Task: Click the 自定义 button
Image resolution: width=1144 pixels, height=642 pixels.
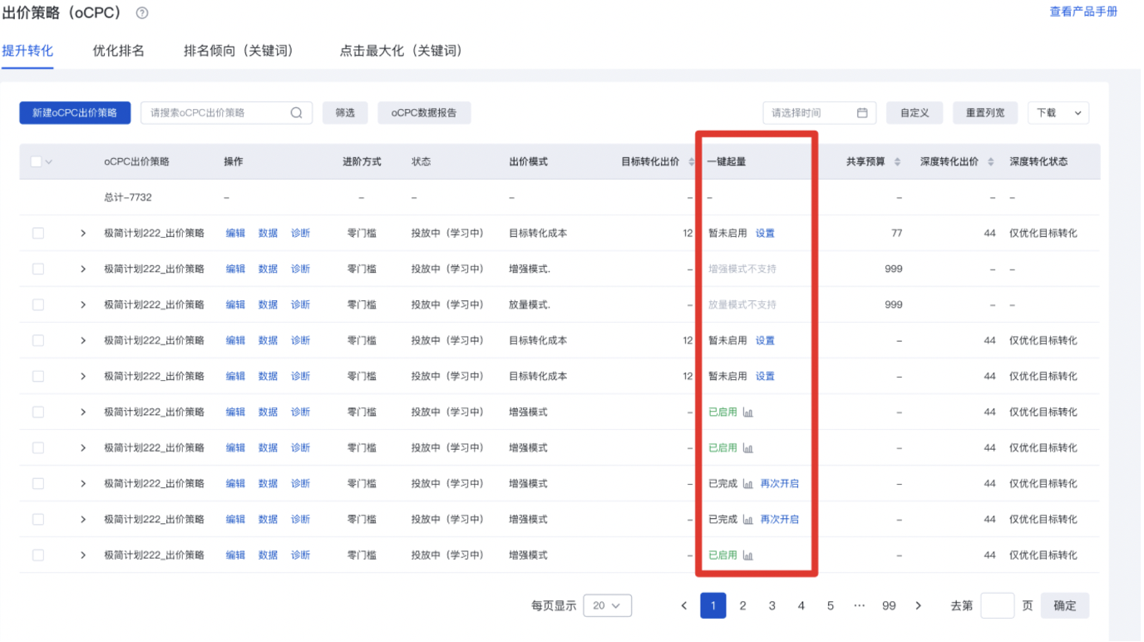Action: click(x=915, y=113)
